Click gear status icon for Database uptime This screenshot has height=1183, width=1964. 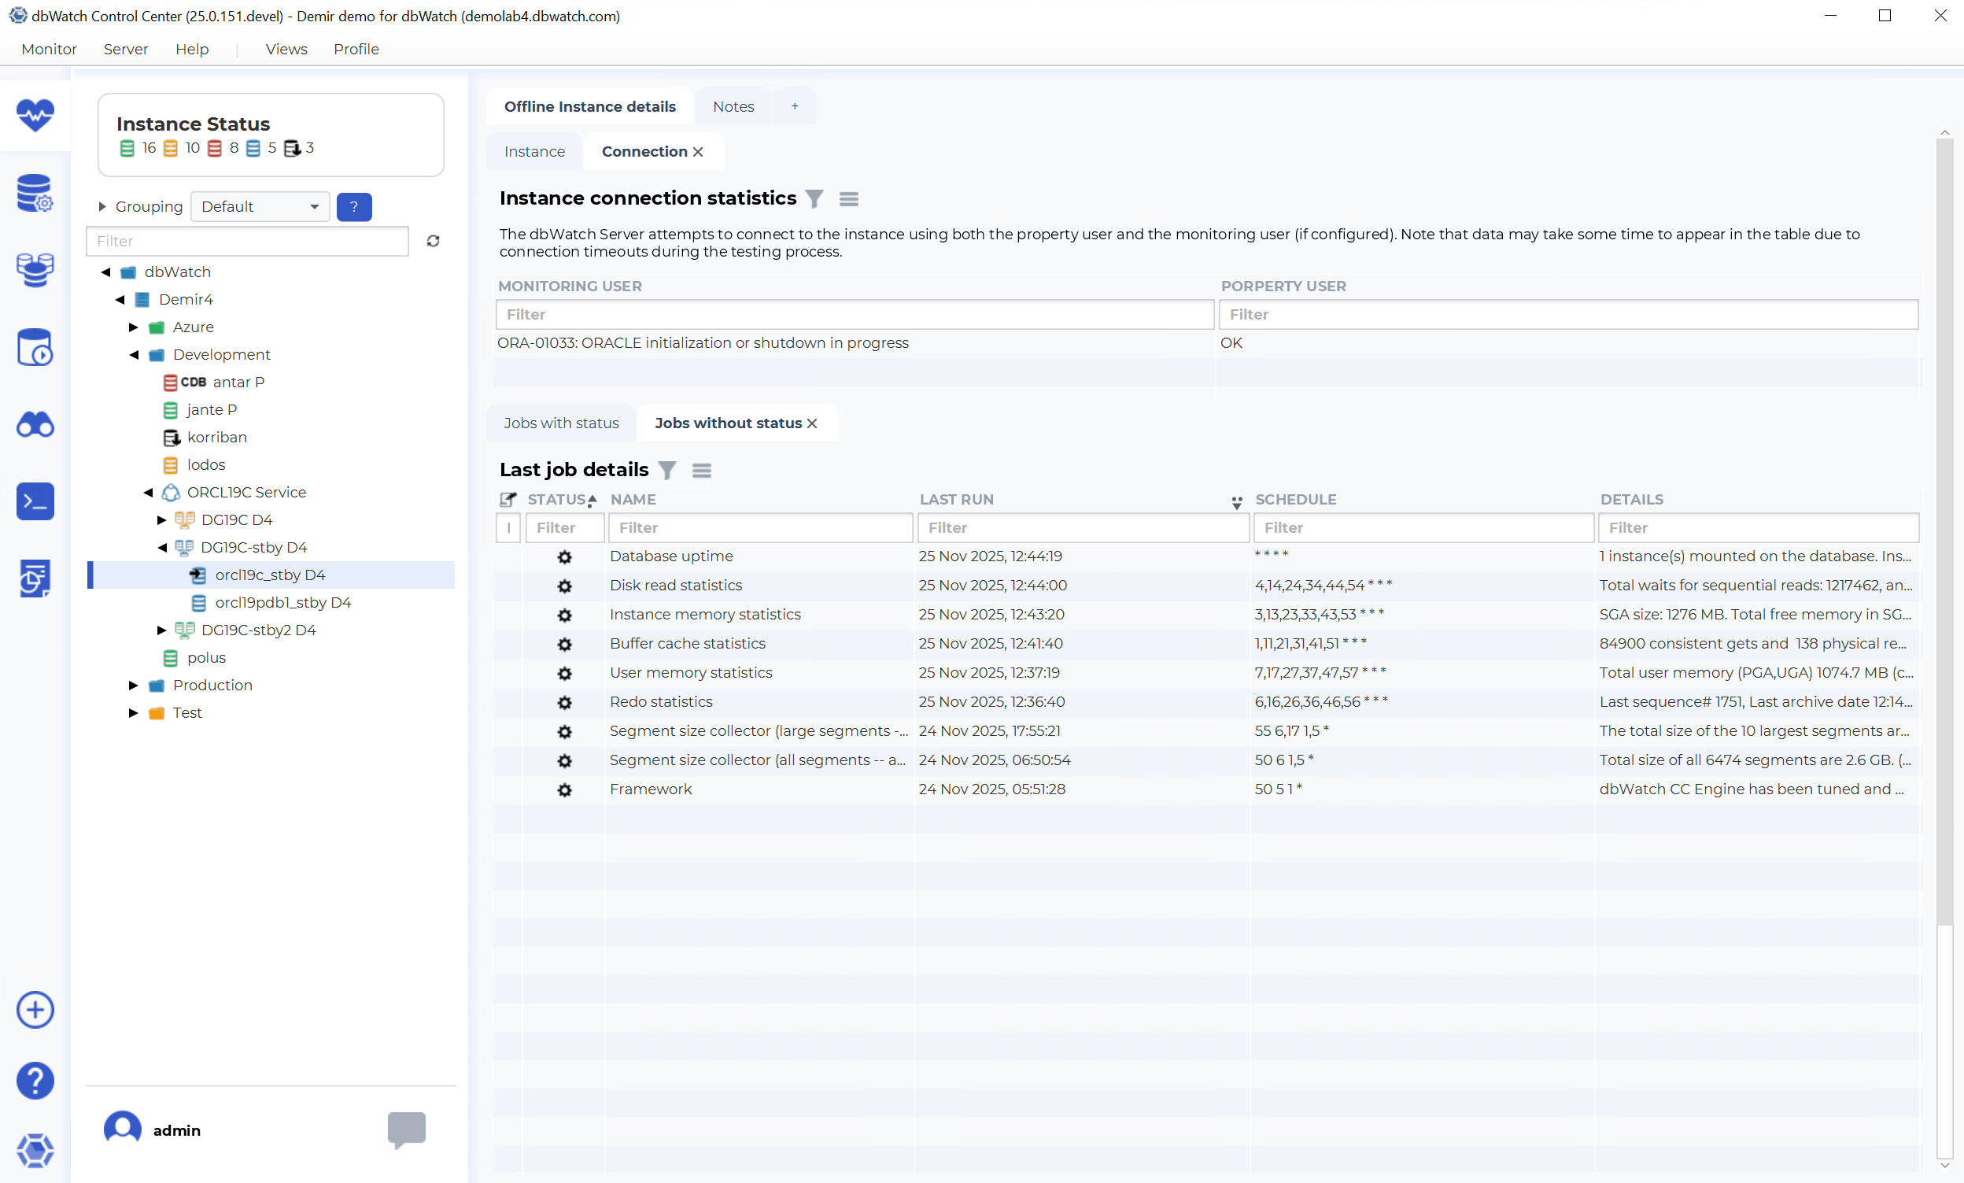tap(564, 556)
